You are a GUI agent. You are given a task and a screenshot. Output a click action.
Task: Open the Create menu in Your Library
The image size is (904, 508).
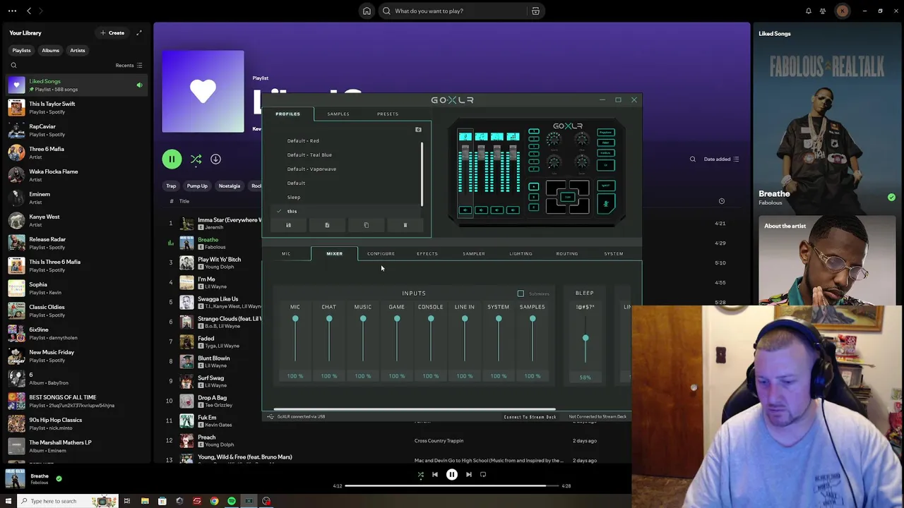(x=112, y=32)
